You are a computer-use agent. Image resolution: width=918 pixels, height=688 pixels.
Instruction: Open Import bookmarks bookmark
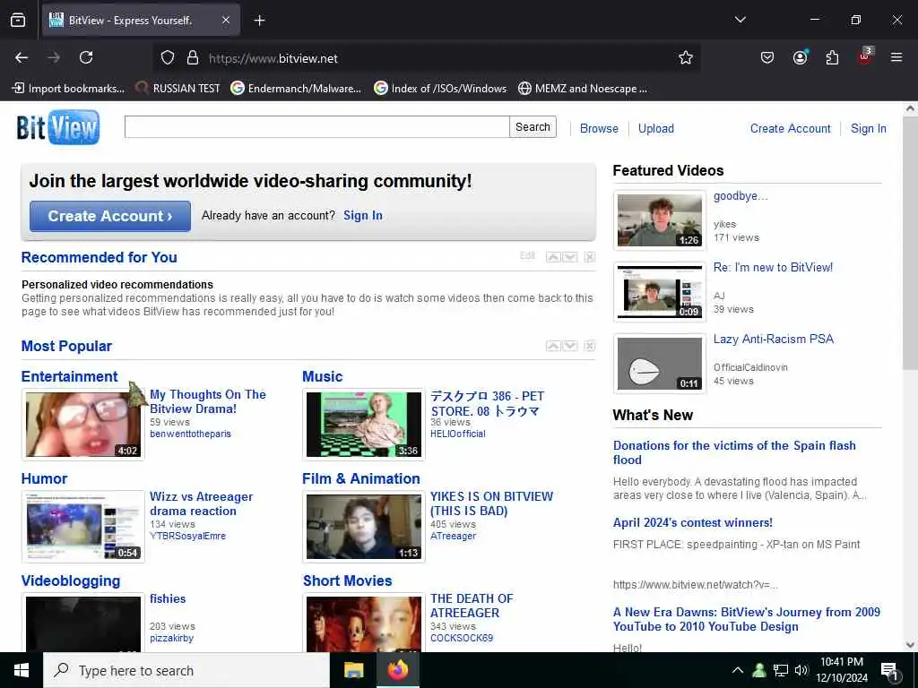click(68, 89)
